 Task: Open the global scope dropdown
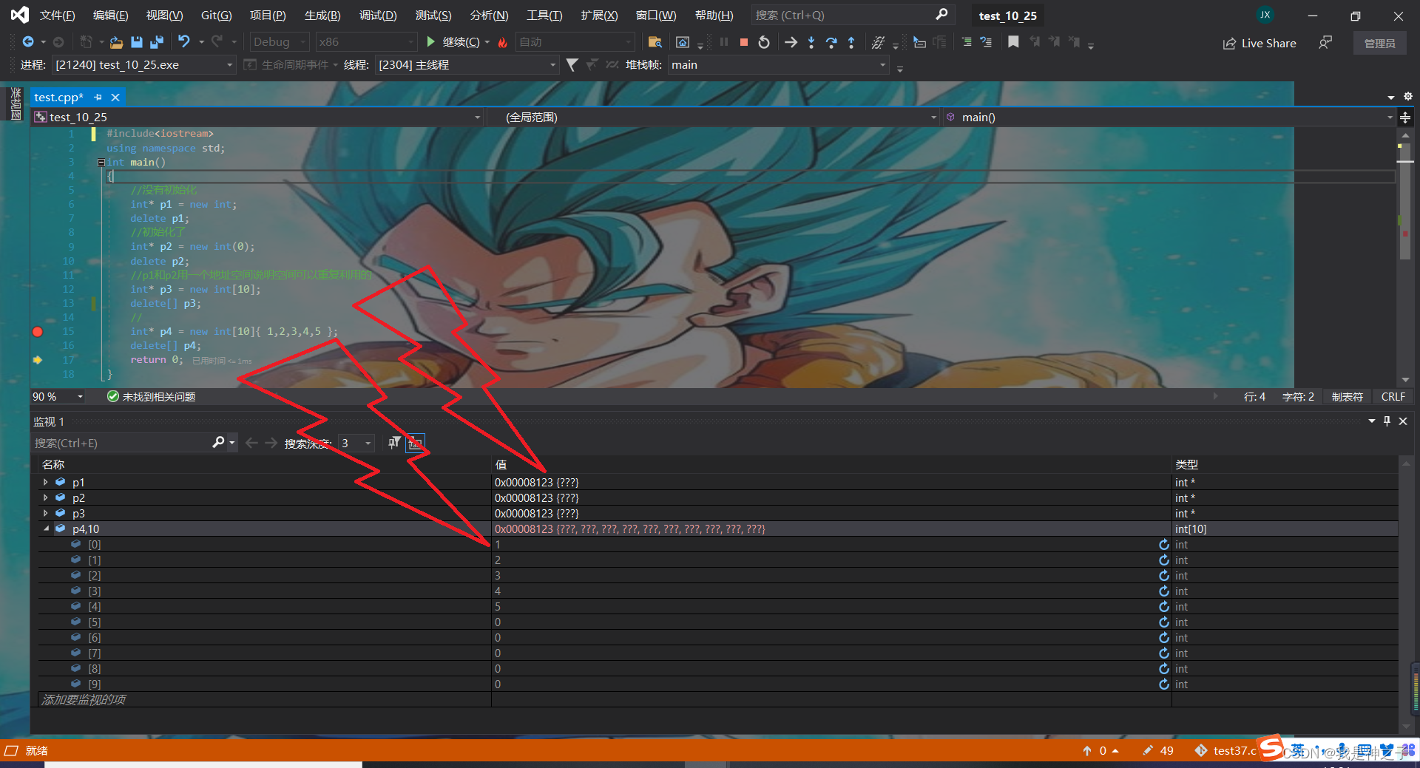coord(714,118)
